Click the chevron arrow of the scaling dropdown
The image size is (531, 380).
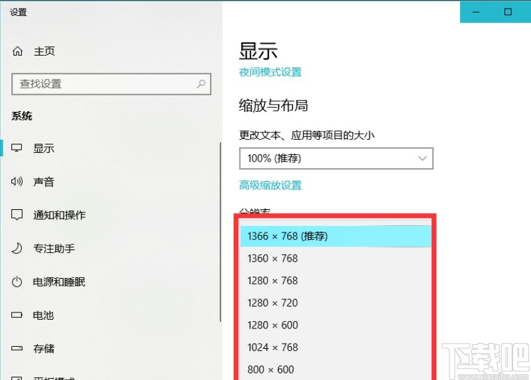tap(422, 158)
